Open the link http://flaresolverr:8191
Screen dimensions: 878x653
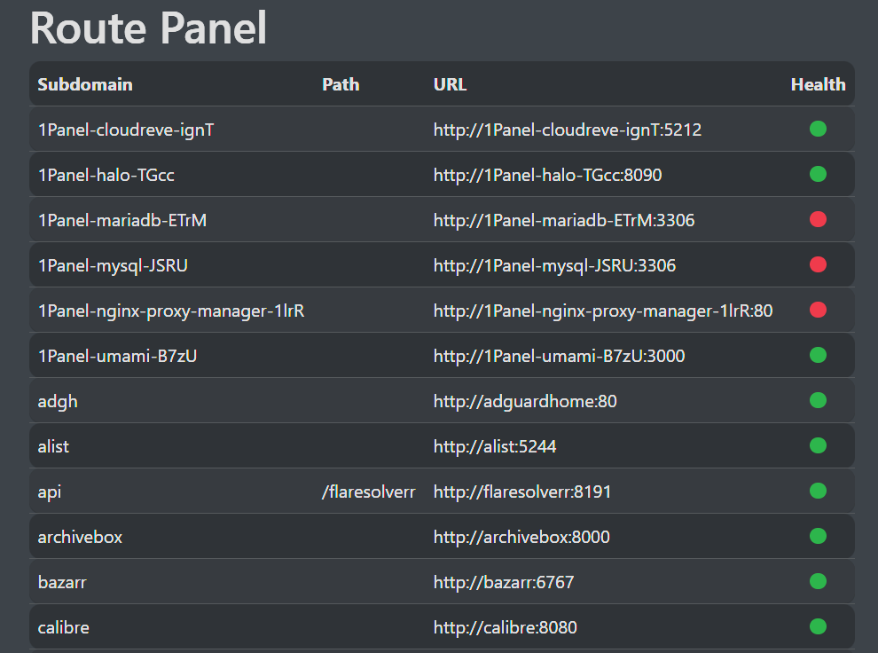(521, 491)
